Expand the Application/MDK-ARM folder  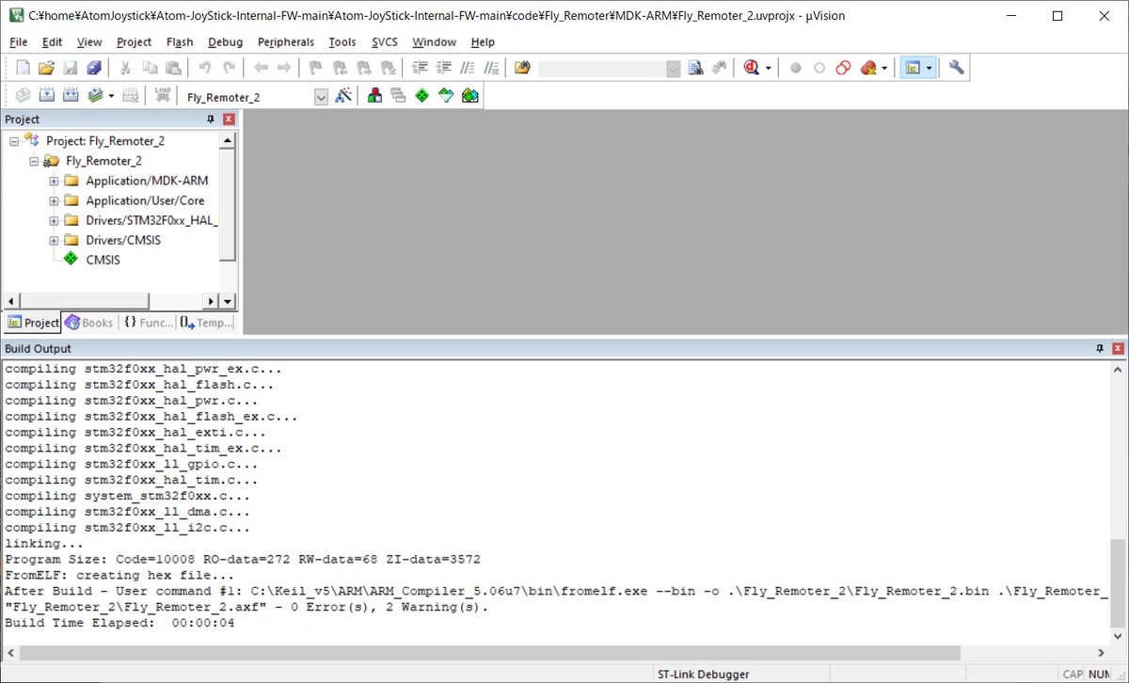click(x=54, y=181)
